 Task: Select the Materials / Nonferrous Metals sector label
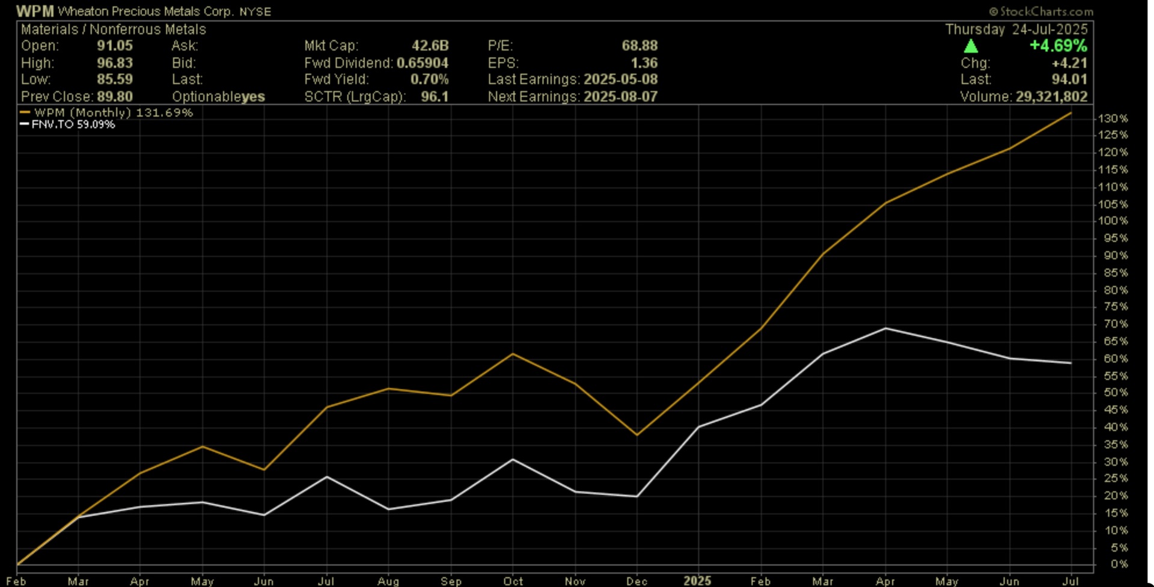click(114, 29)
